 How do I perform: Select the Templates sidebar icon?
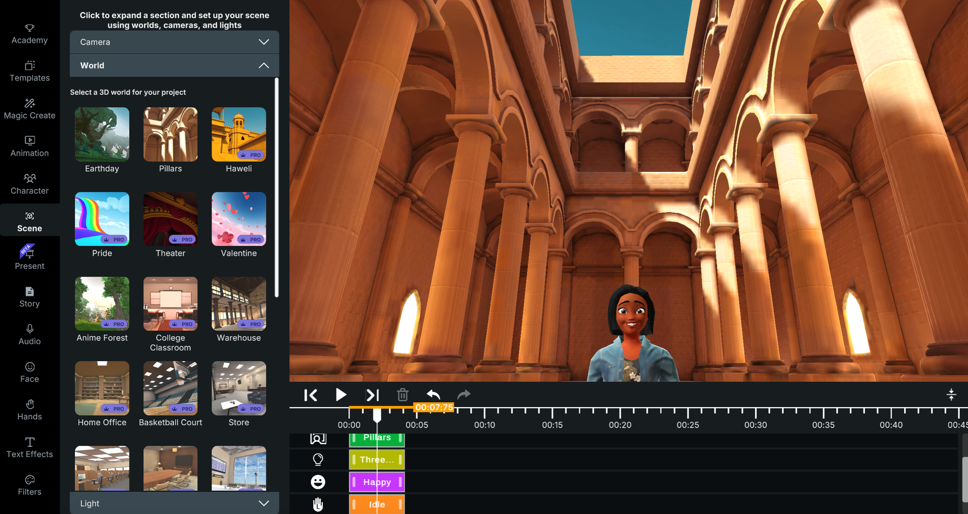point(30,71)
